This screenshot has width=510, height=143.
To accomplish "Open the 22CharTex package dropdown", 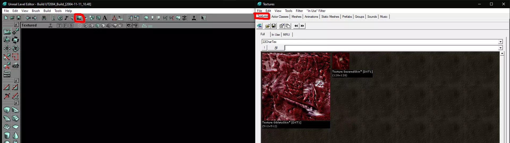I will click(x=500, y=42).
